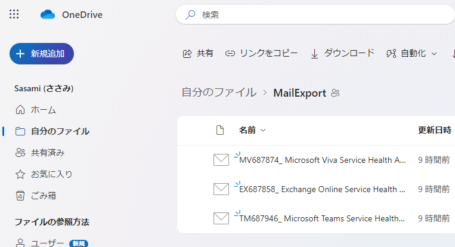Click the Sasami (ささみ) account label
This screenshot has height=247, width=455.
point(44,88)
